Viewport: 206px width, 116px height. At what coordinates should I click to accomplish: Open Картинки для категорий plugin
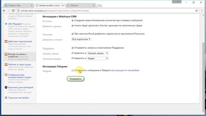(x=21, y=87)
